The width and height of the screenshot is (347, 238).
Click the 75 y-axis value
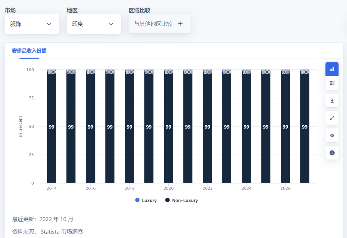click(31, 98)
